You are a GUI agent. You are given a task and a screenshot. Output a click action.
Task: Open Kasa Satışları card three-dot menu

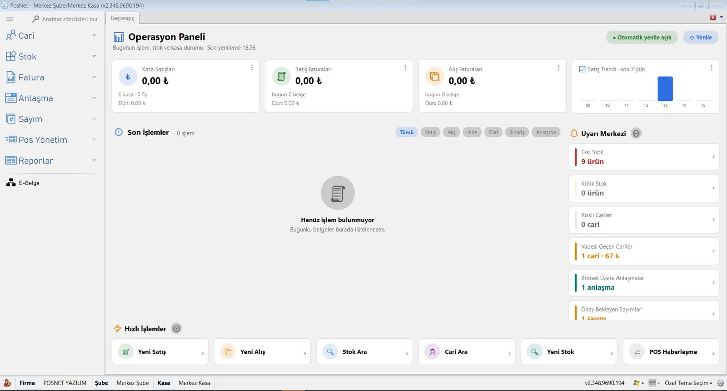[252, 68]
